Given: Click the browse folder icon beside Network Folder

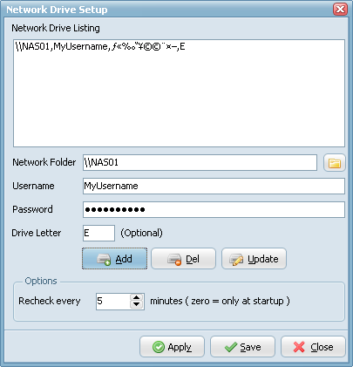Looking at the screenshot, I should point(335,163).
